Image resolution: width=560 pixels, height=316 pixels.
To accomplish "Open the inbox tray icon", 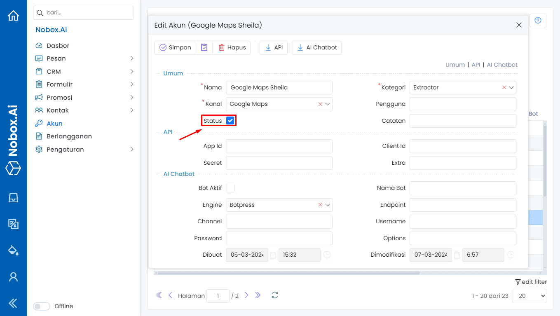I will coord(13,198).
